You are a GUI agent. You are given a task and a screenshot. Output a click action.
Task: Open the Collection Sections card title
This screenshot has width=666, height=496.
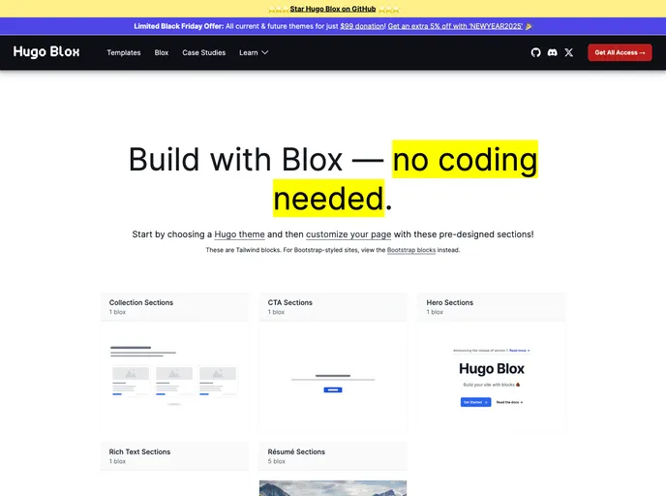pos(141,302)
